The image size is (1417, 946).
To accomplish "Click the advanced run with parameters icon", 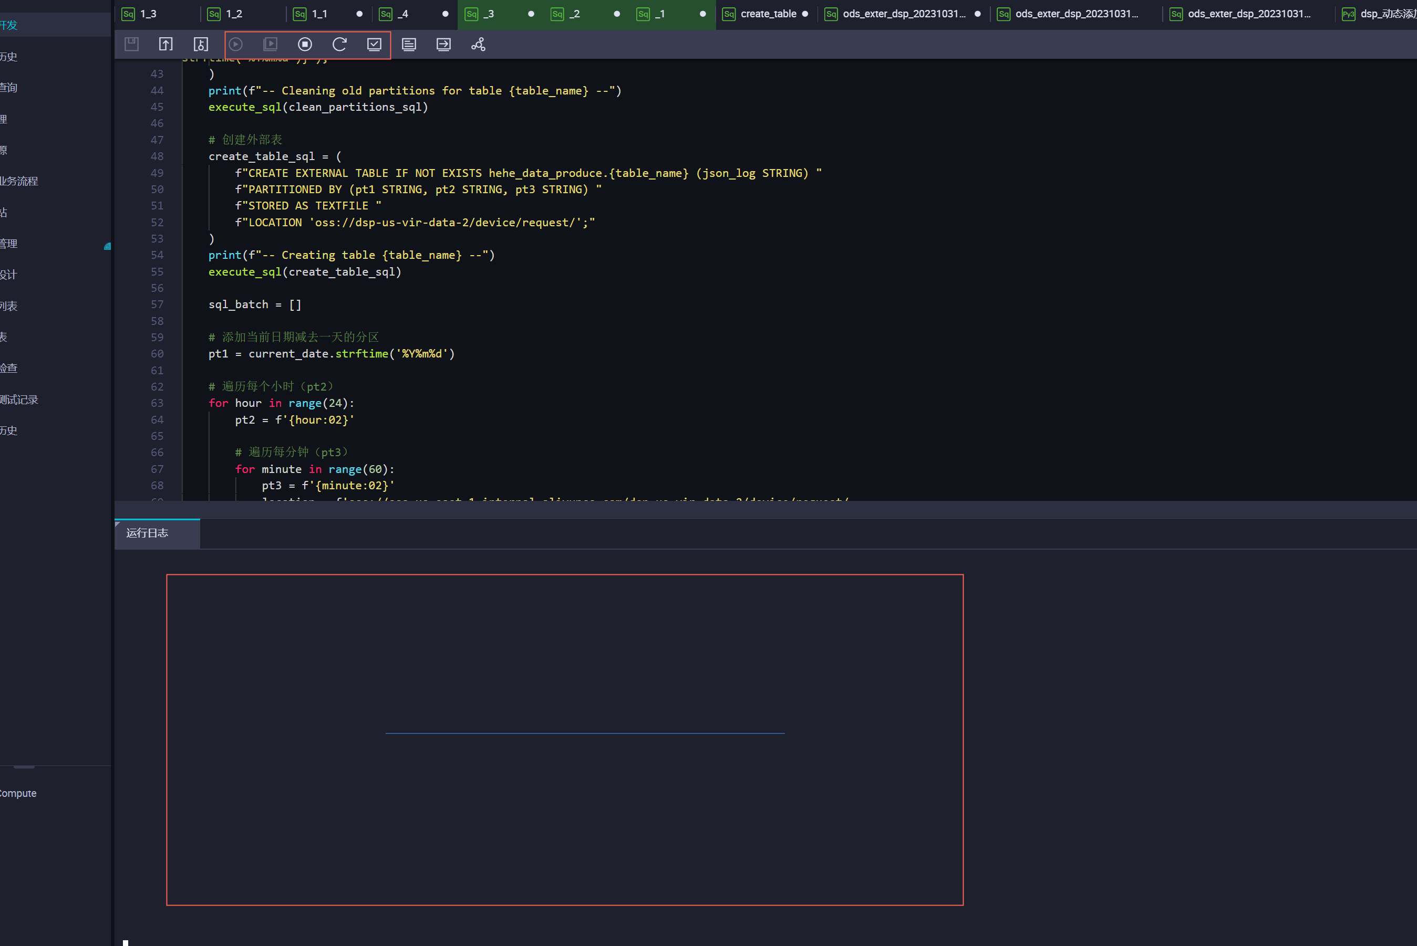I will point(270,44).
